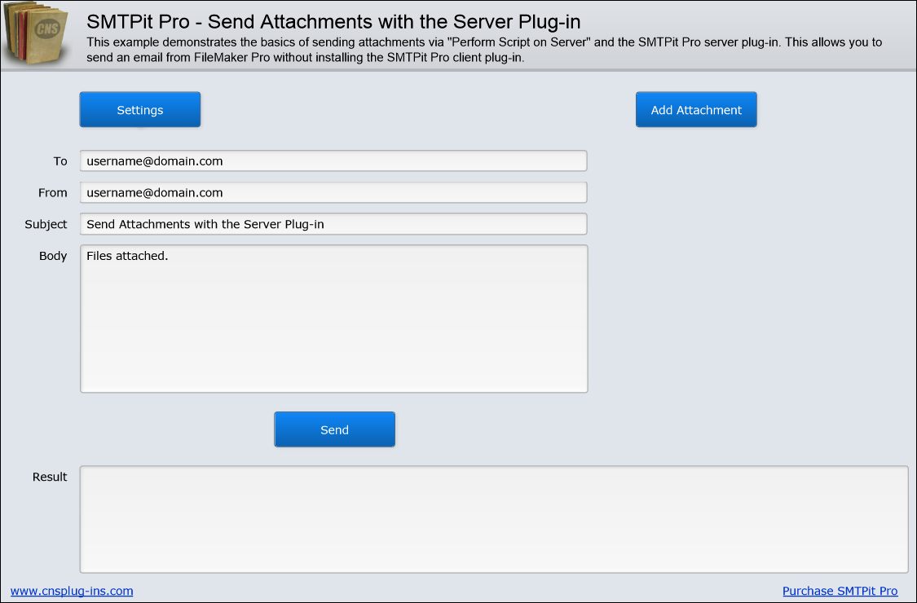The width and height of the screenshot is (917, 603).
Task: Place cursor in the Body text area
Action: pyautogui.click(x=334, y=319)
